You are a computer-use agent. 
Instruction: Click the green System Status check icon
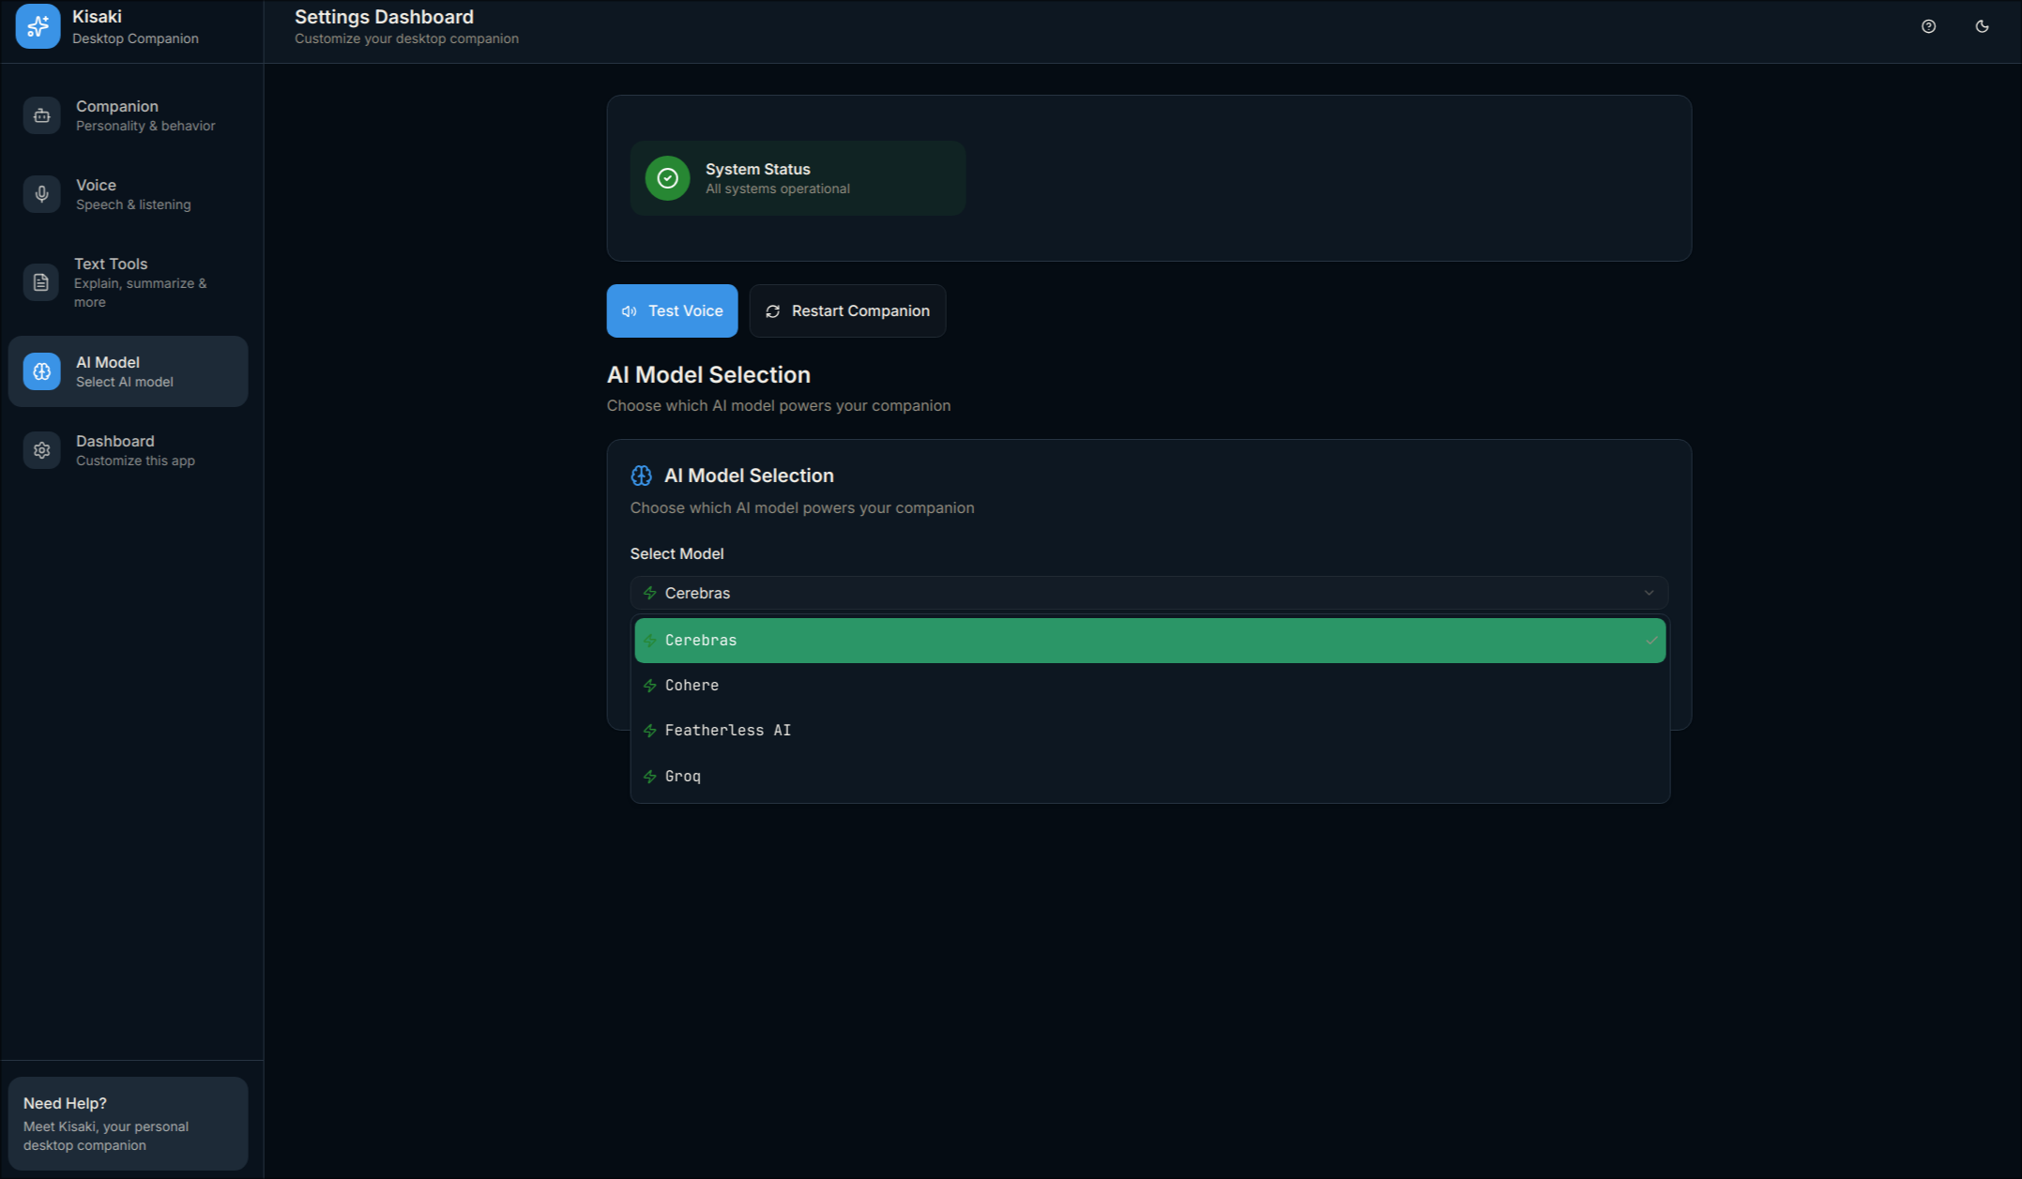pos(667,178)
